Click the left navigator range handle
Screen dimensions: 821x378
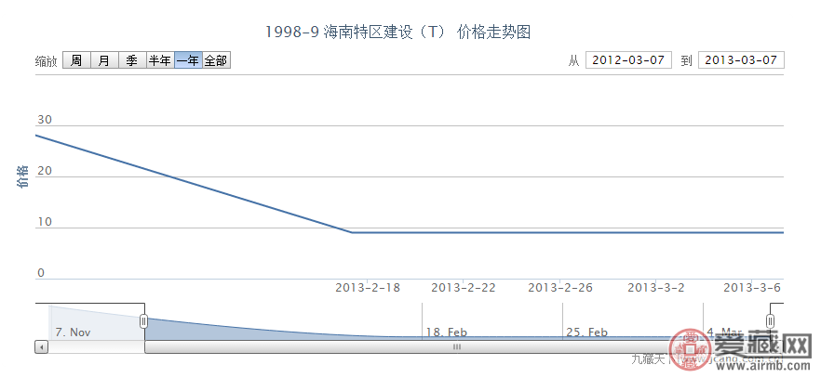(x=144, y=320)
